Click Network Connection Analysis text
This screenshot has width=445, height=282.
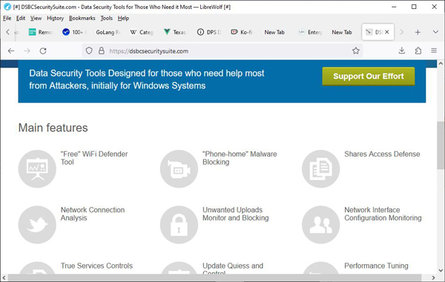click(x=93, y=214)
